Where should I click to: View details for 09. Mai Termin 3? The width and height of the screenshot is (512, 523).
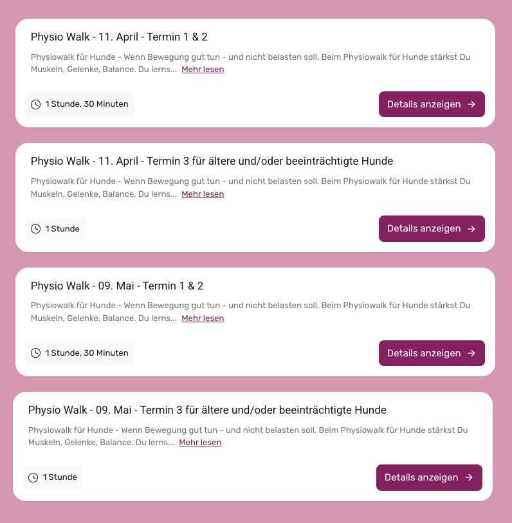[x=428, y=477]
